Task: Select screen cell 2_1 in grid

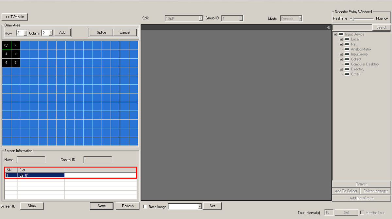Action: coord(6,45)
